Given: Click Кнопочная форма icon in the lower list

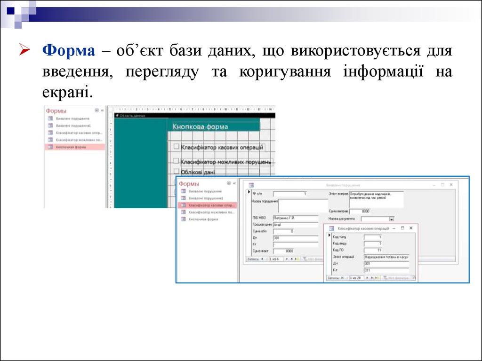Looking at the screenshot, I should click(x=183, y=220).
